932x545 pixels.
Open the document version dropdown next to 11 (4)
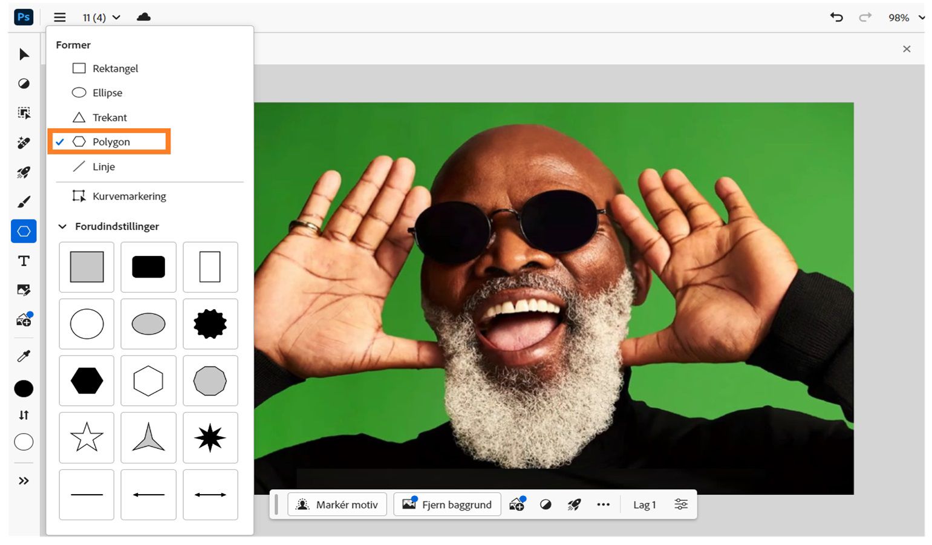coord(117,18)
